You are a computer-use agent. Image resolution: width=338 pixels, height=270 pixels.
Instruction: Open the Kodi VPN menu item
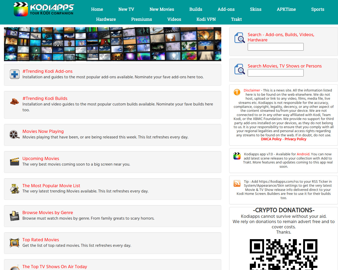coord(206,19)
